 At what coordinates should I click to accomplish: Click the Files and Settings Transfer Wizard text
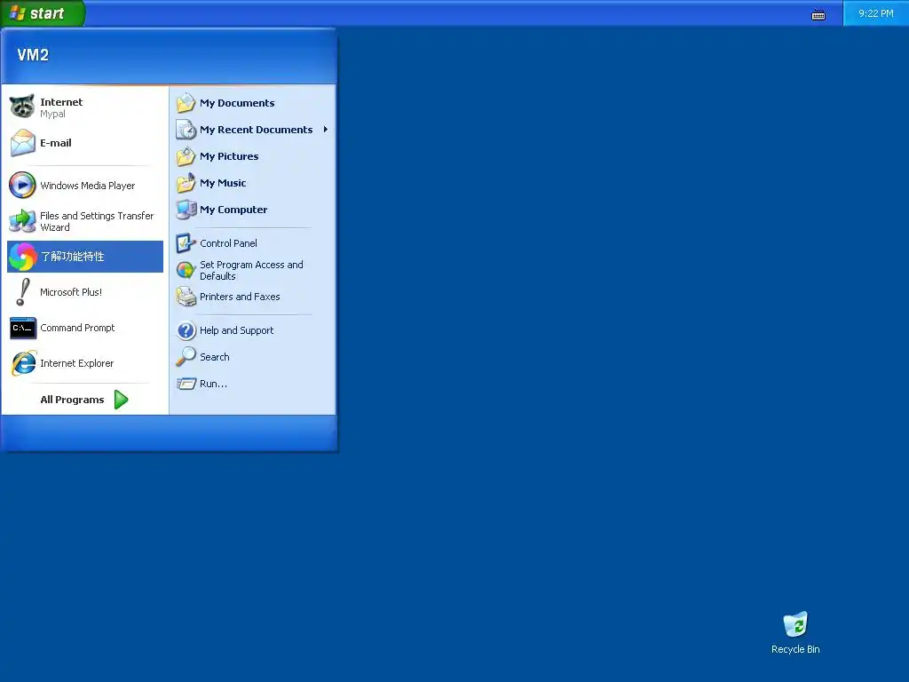[97, 221]
